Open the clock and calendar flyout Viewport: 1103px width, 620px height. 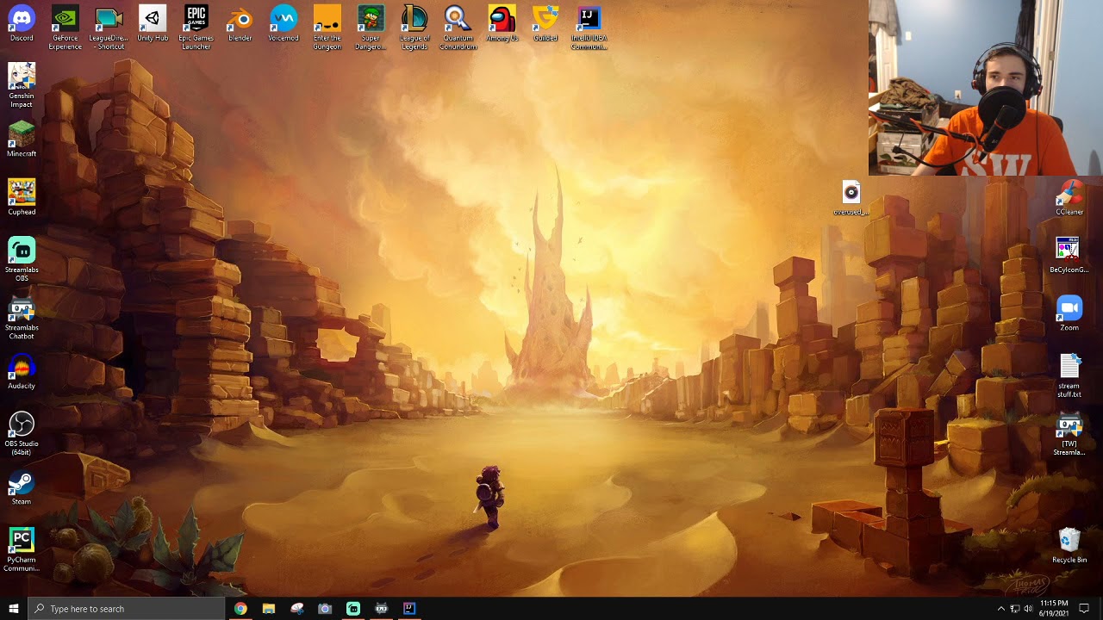click(x=1054, y=609)
